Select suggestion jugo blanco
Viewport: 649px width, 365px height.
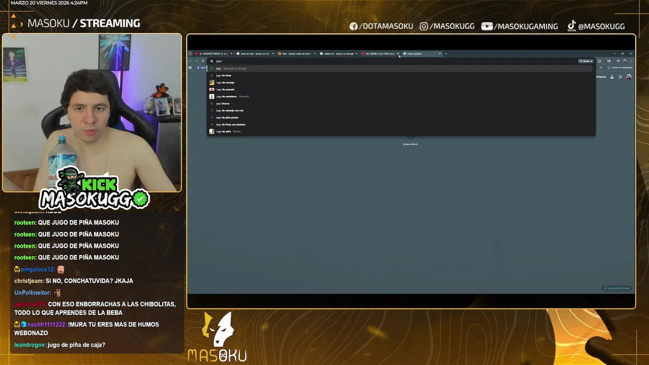click(x=401, y=103)
